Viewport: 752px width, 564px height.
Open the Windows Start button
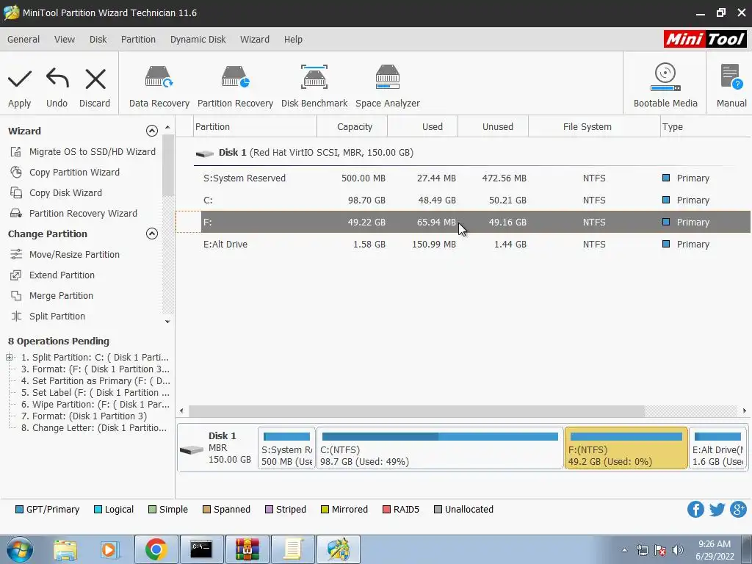[x=20, y=549]
